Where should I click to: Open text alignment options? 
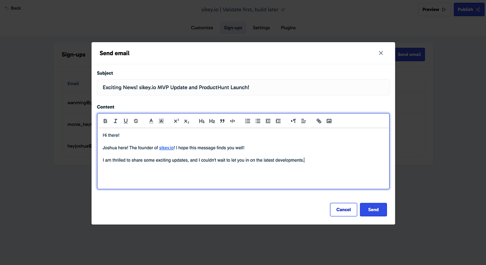coord(303,121)
